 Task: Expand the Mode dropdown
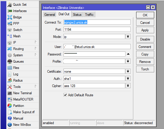pos(128,36)
